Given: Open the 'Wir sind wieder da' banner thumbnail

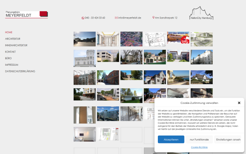Looking at the screenshot, I should (178, 38).
